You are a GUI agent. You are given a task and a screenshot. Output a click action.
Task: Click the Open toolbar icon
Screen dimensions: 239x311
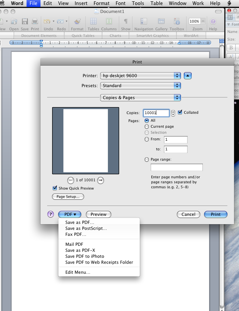coord(14,21)
